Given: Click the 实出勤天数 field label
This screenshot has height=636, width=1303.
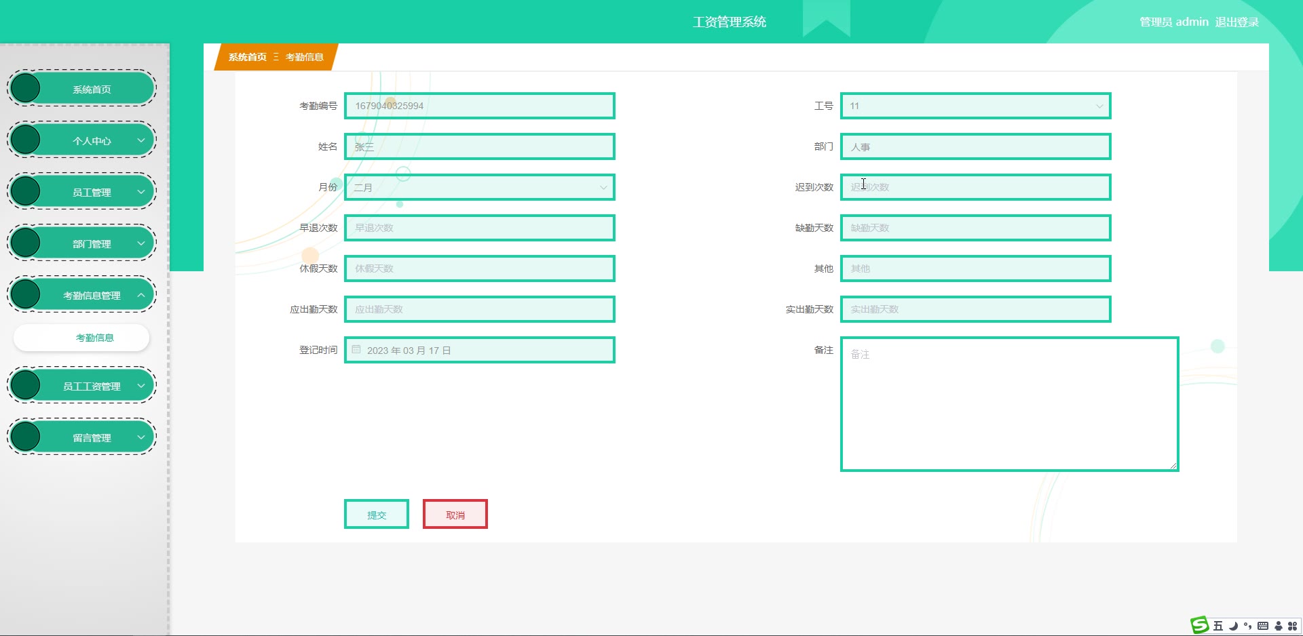Looking at the screenshot, I should click(809, 309).
